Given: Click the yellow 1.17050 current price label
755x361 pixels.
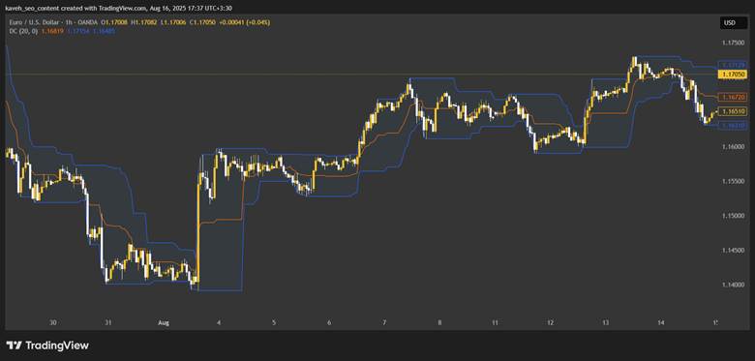Looking at the screenshot, I should 732,75.
